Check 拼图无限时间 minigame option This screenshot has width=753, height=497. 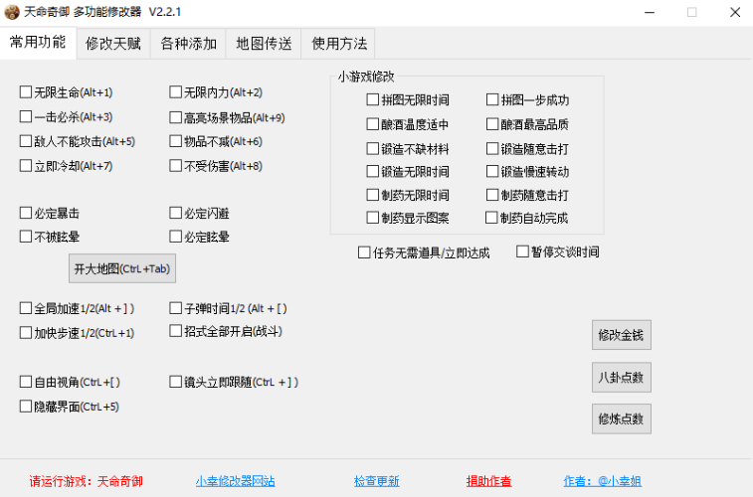pyautogui.click(x=372, y=99)
